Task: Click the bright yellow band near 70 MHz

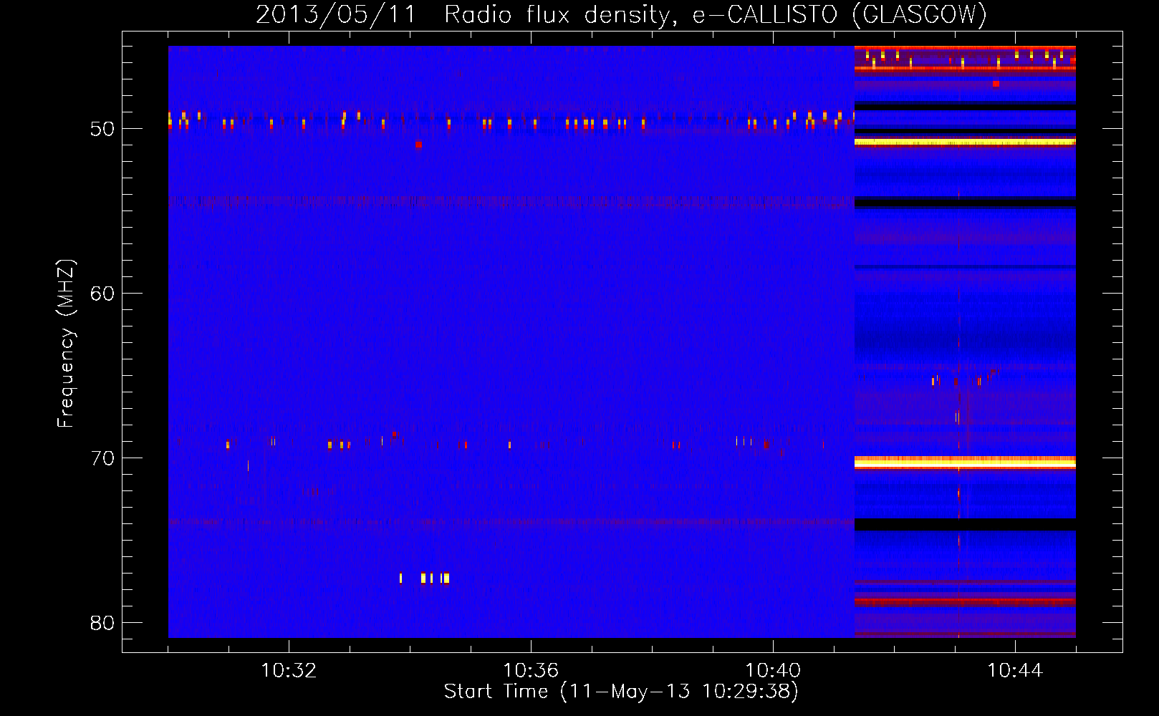Action: coord(965,463)
